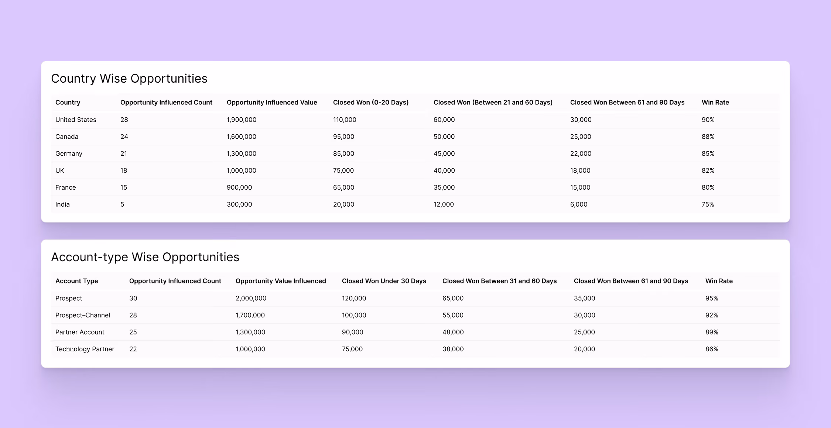Select the Technology Partner row label
Screen dimensions: 831x428
tap(85, 349)
